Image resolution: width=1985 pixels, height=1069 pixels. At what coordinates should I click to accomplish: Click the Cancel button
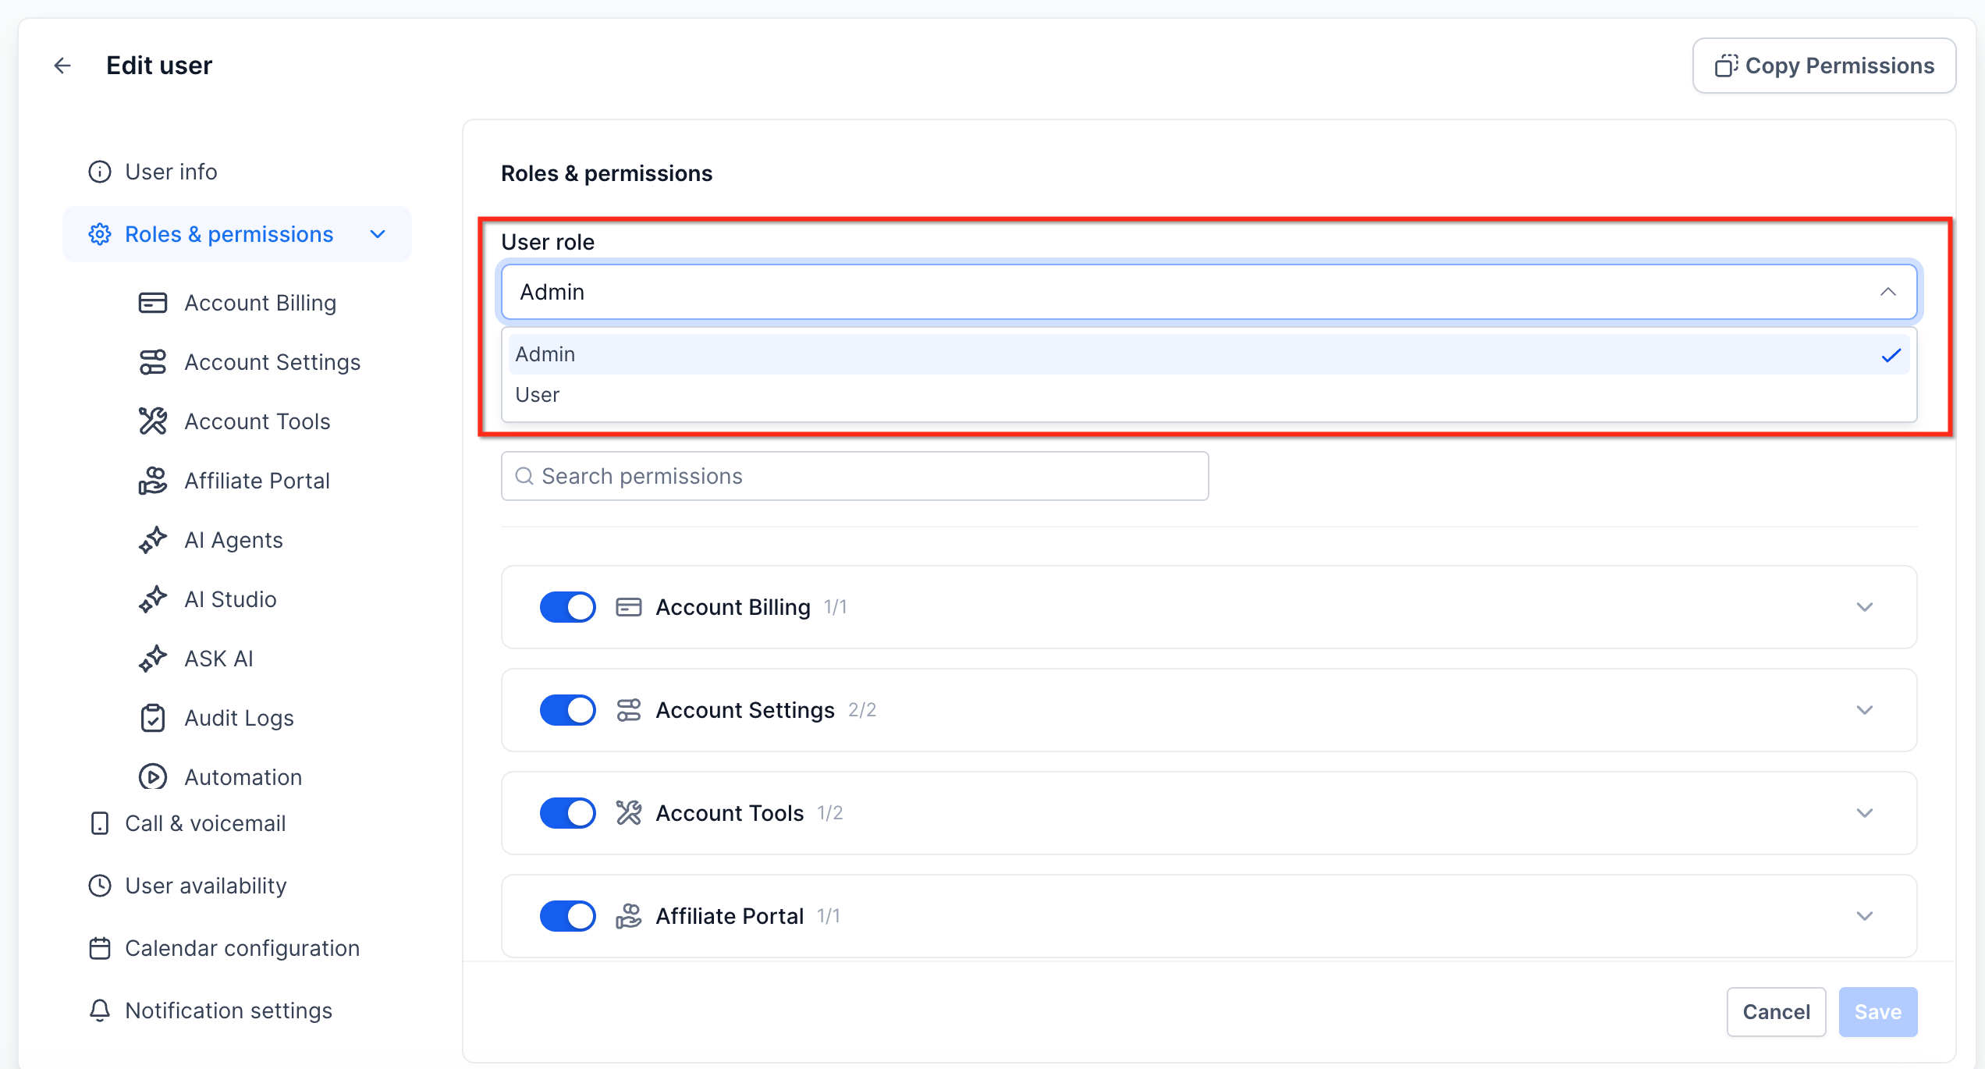click(1776, 1012)
